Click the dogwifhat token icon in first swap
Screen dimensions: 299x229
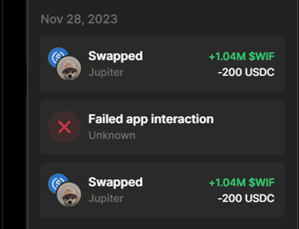pos(69,69)
